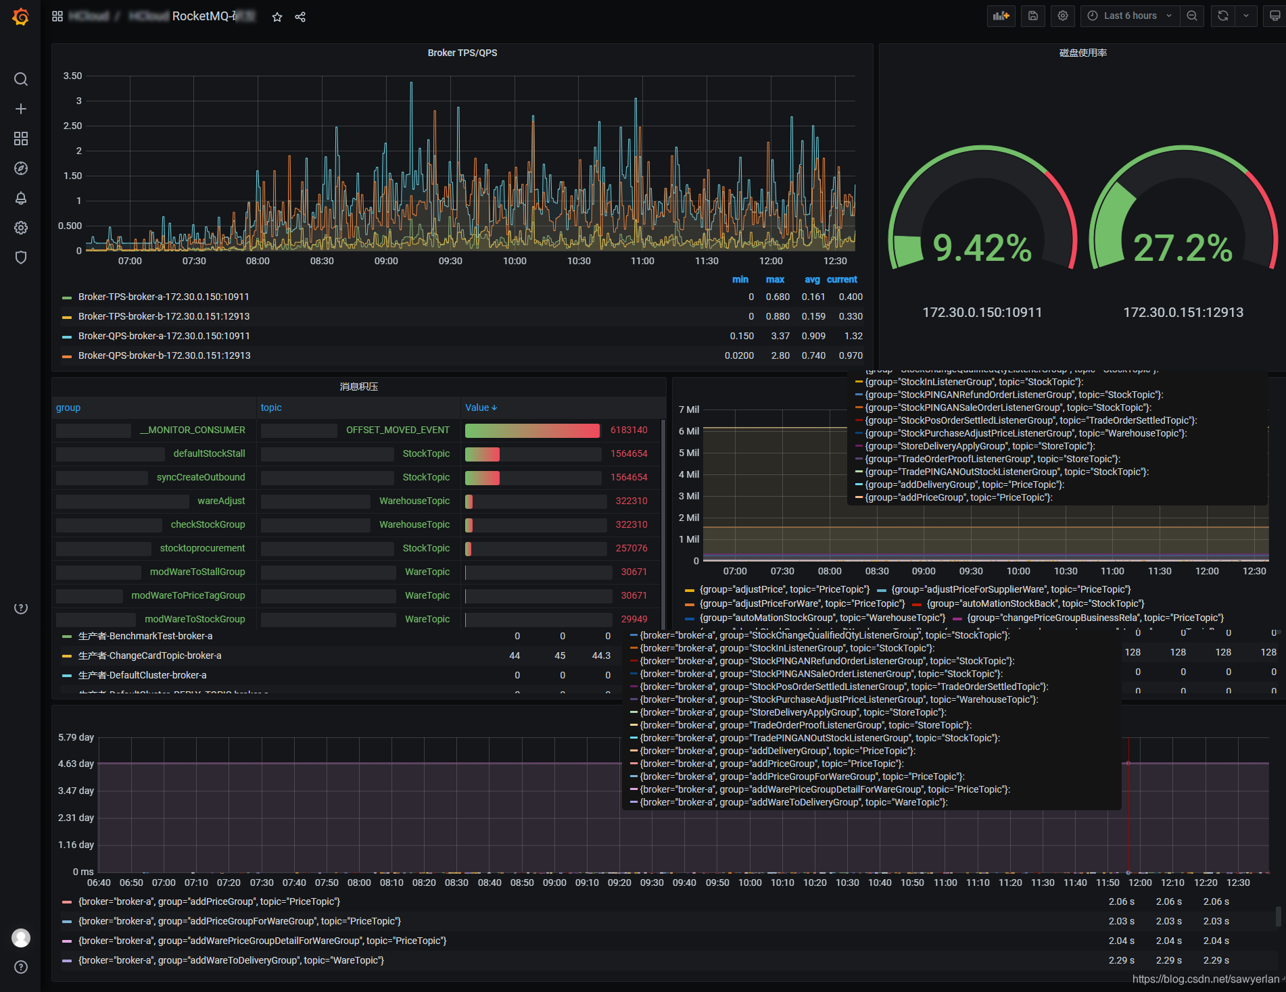Toggle Broker-TPS-broker-a series in legend
The height and width of the screenshot is (992, 1286).
164,297
